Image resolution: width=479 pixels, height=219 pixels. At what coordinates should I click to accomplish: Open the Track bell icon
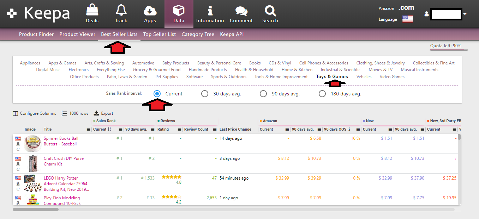coord(121,10)
